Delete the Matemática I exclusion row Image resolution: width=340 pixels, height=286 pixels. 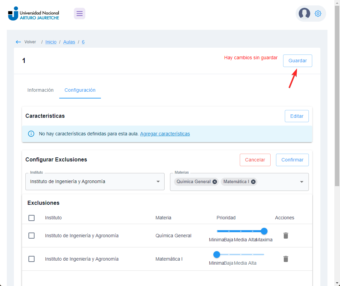286,259
